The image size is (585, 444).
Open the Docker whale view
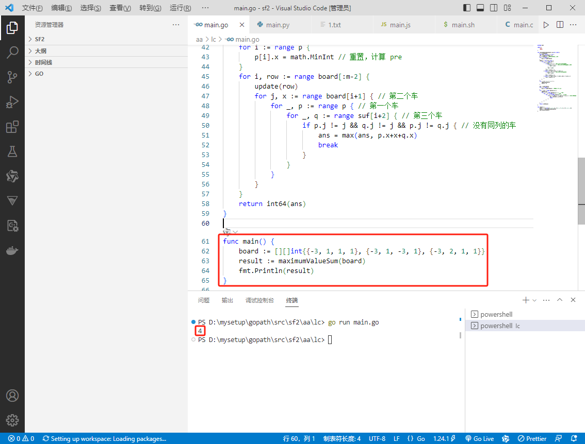12,251
